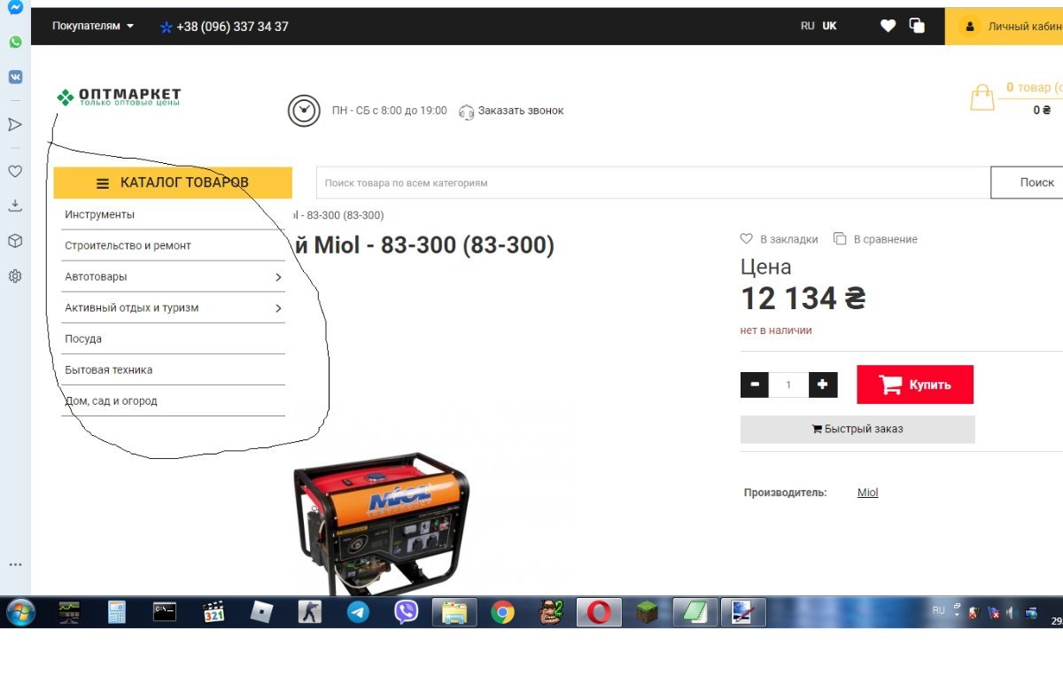Image resolution: width=1063 pixels, height=699 pixels.
Task: Open Google Chrome from the taskbar
Action: point(503,612)
